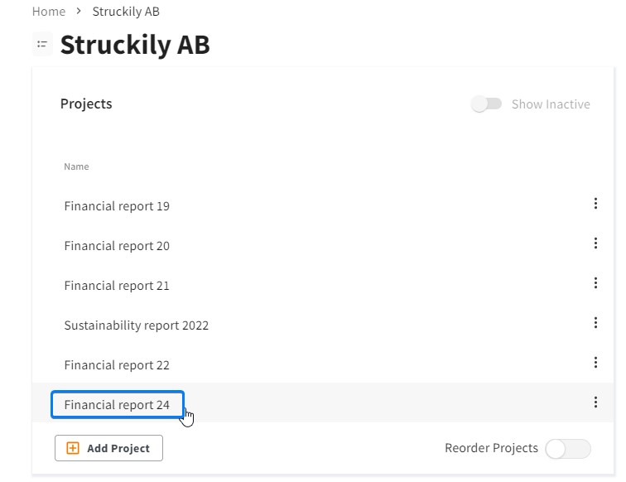Open Sustainability report 2022 project
Screen dimensions: 626x482
(x=136, y=325)
